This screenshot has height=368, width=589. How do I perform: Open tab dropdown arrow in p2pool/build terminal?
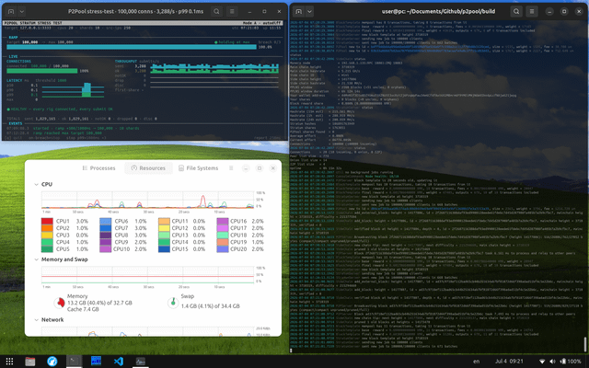click(x=309, y=12)
